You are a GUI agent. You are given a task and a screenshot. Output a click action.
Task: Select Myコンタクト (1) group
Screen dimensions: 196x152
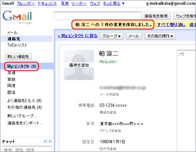pyautogui.click(x=22, y=67)
